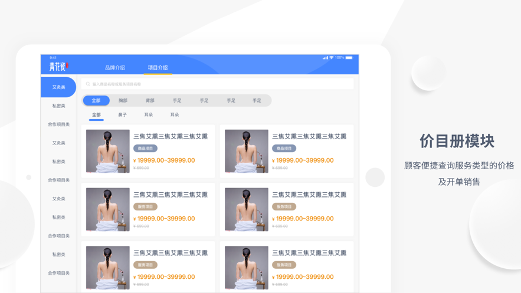This screenshot has width=521, height=293.
Task: Open thumbnail of top-right 商品项目 card
Action: pyautogui.click(x=246, y=152)
